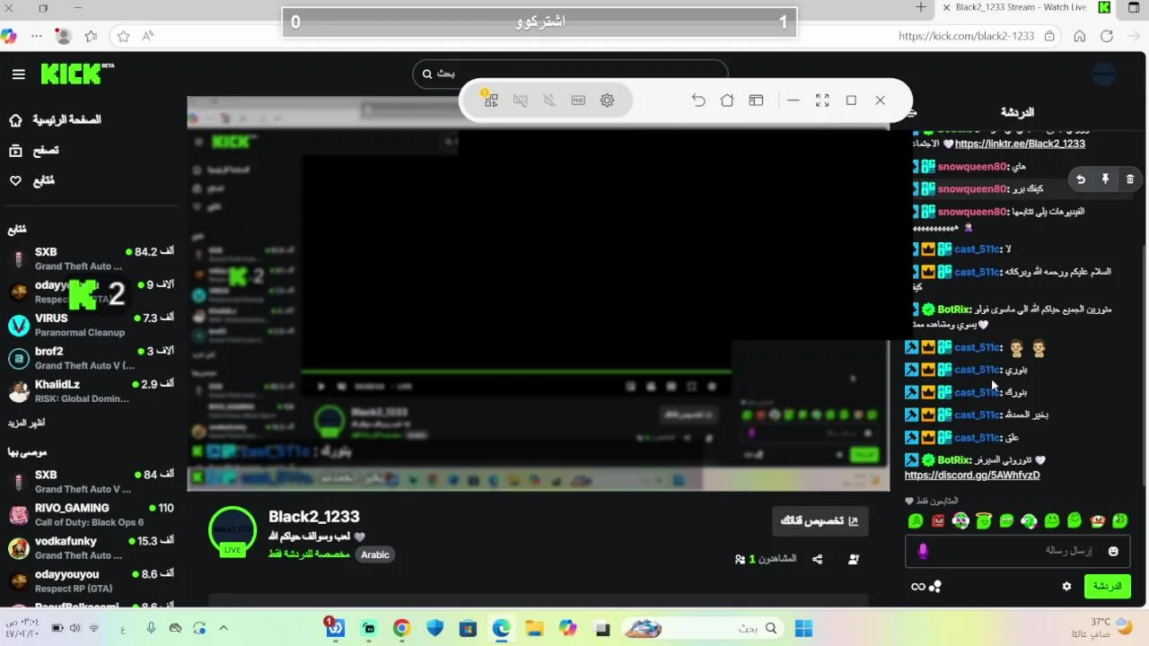Click the BotRix username in last message
The height and width of the screenshot is (646, 1149).
coord(954,460)
